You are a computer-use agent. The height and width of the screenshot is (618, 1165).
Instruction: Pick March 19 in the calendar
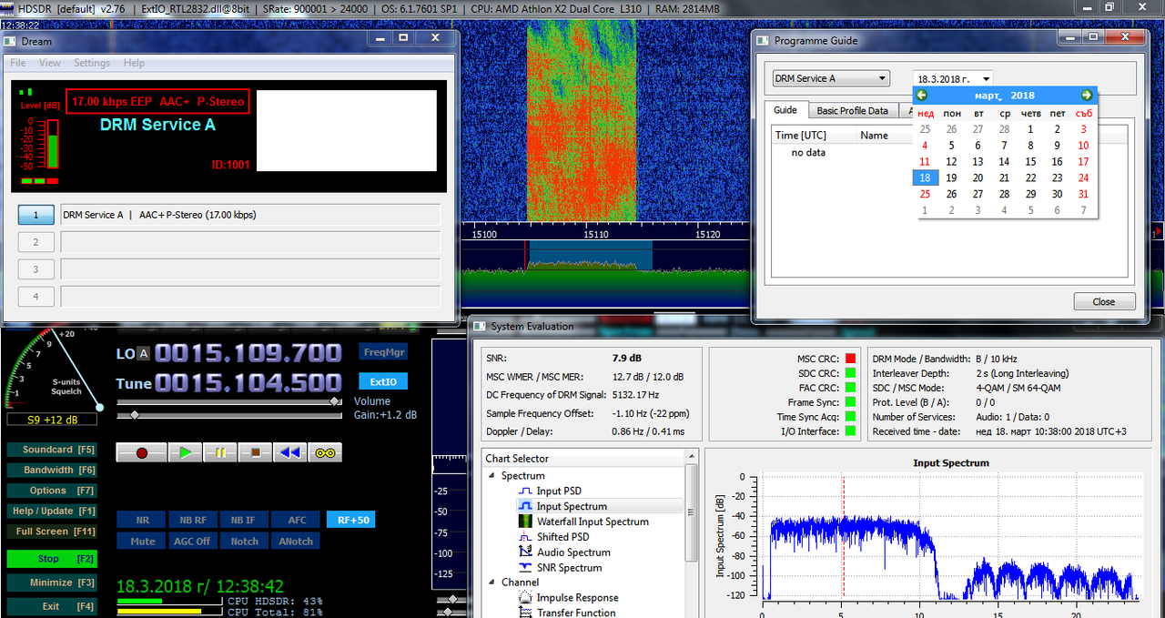coord(951,178)
